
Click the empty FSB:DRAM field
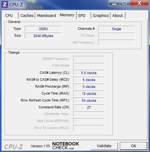click(x=89, y=66)
